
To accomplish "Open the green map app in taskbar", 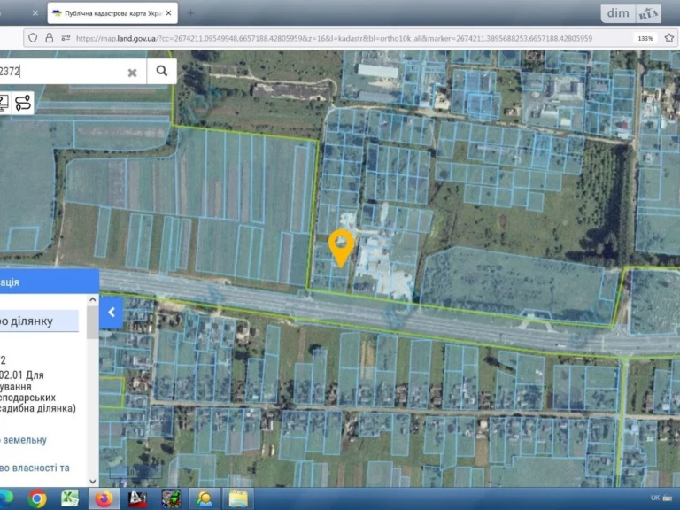I will pos(171,498).
